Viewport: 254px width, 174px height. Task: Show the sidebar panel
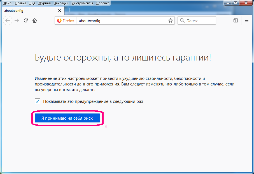click(x=236, y=20)
